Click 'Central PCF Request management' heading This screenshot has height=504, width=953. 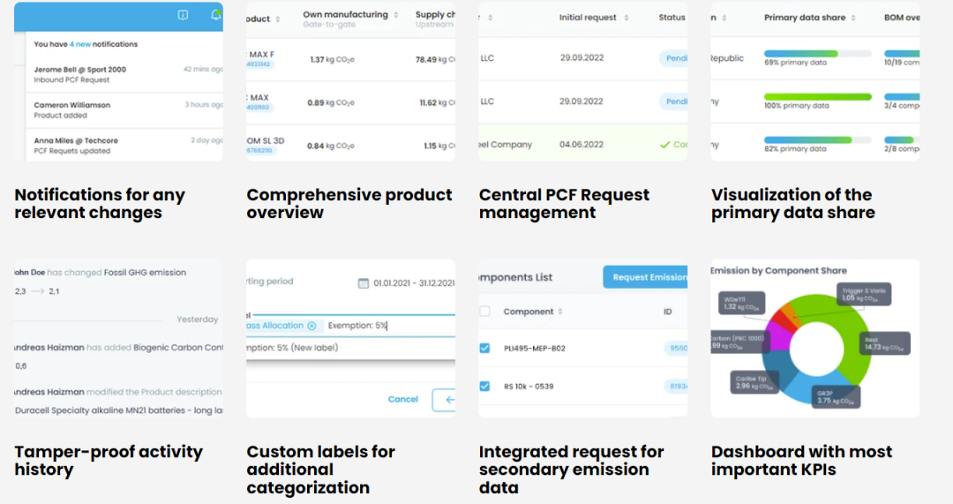point(564,204)
